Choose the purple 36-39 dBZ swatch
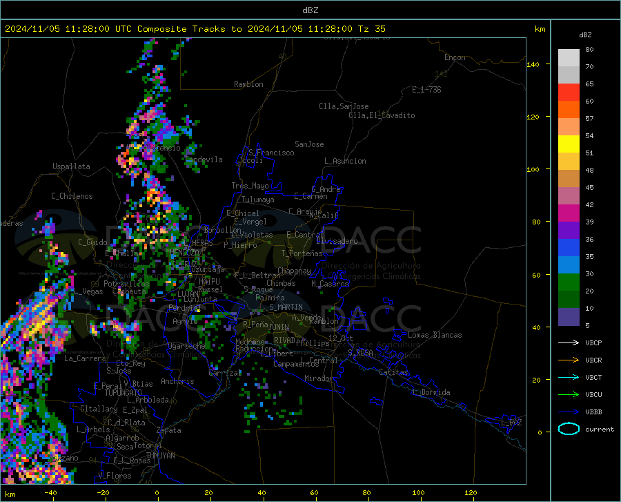The height and width of the screenshot is (502, 621). coord(569,231)
